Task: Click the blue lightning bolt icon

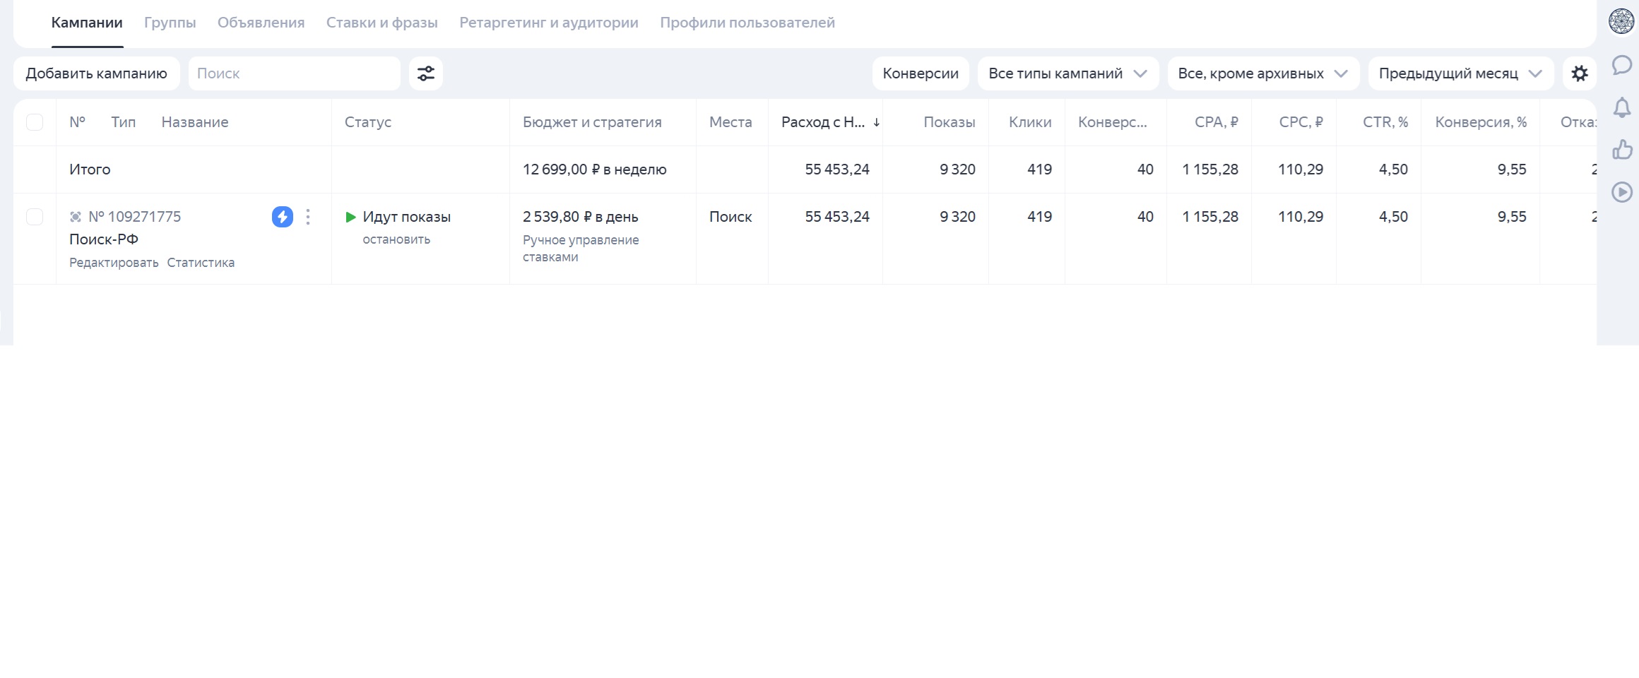Action: [282, 217]
